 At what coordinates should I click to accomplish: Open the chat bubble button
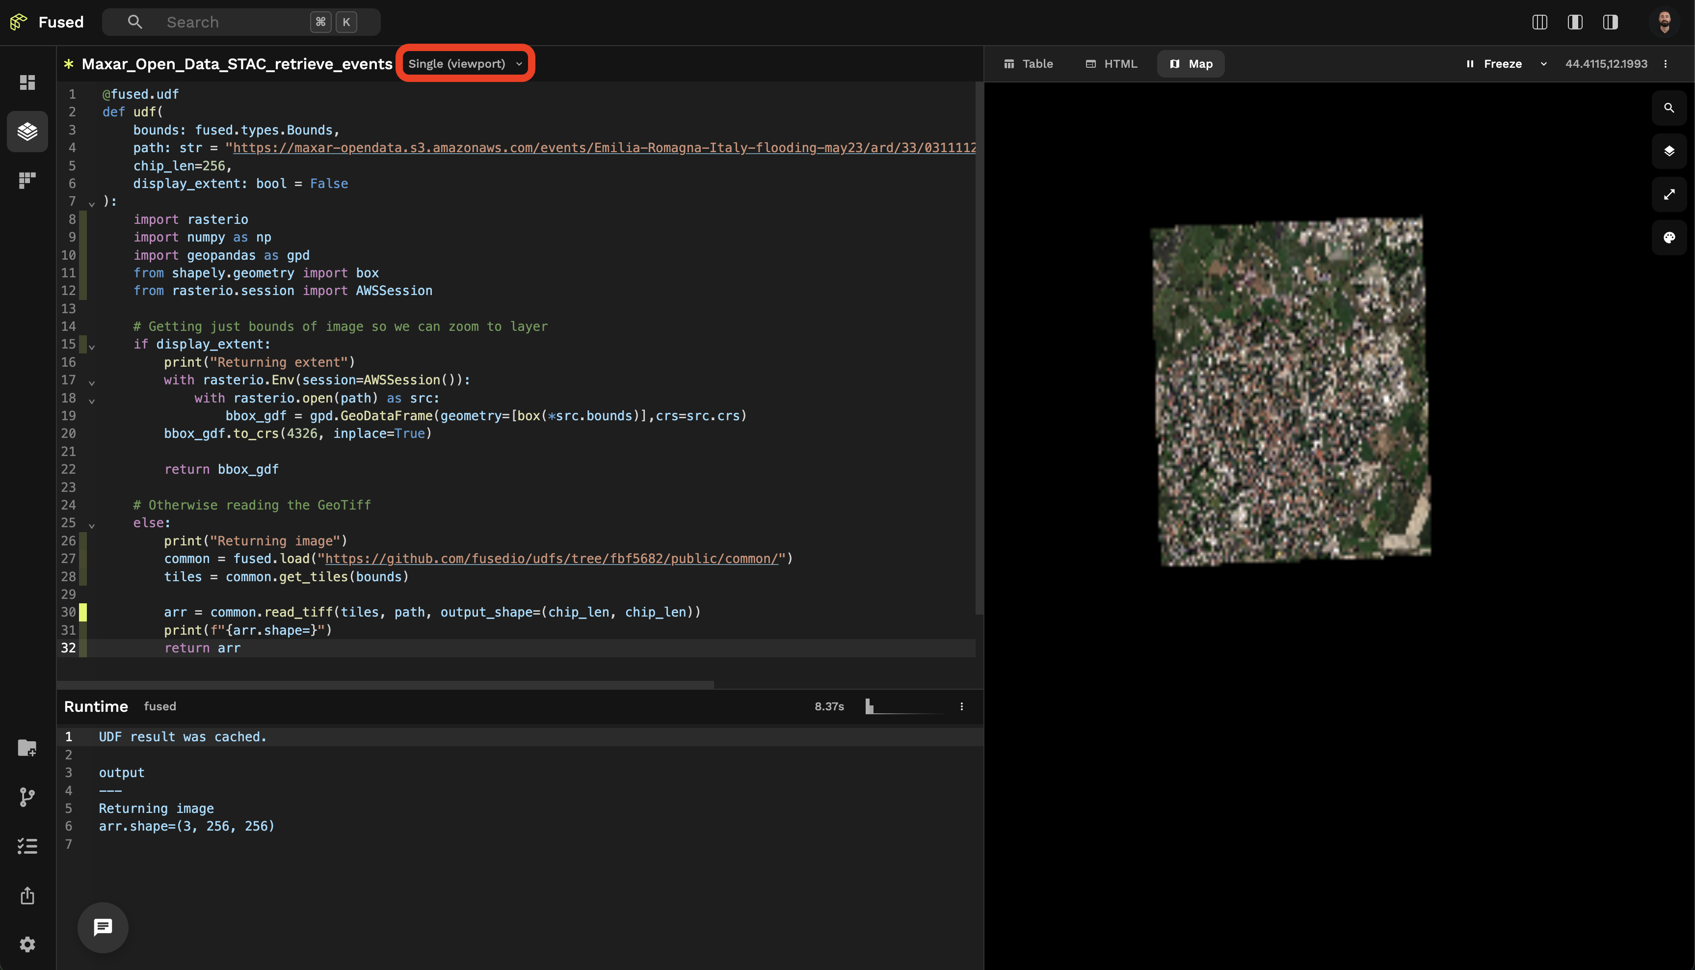click(x=103, y=927)
